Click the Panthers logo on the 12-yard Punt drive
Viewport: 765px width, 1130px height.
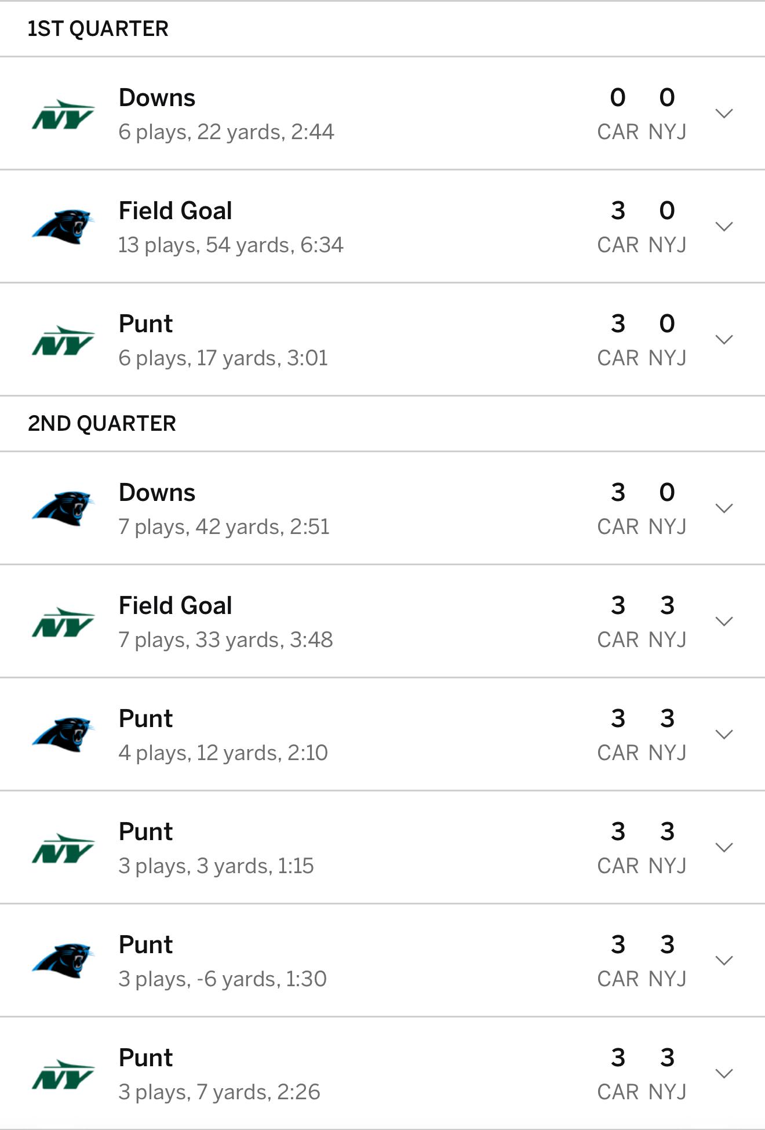tap(63, 735)
